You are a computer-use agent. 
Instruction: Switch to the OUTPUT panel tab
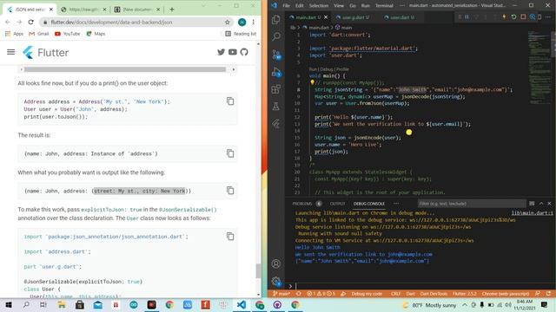click(337, 204)
